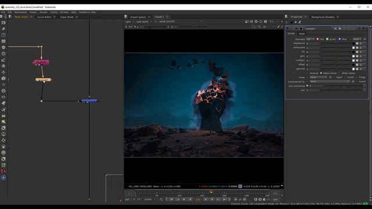Screen dimensions: 372x209
Task: Switch to the Node tab in Grade properties
Action: [302, 34]
